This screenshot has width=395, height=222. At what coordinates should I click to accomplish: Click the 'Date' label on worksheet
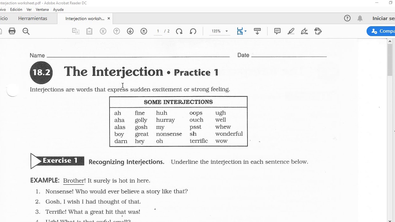pos(243,55)
